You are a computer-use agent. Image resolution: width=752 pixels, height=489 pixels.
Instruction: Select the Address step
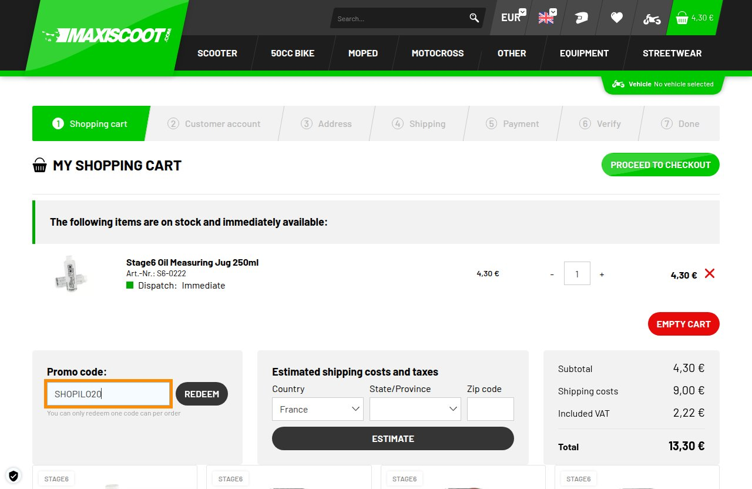[326, 123]
